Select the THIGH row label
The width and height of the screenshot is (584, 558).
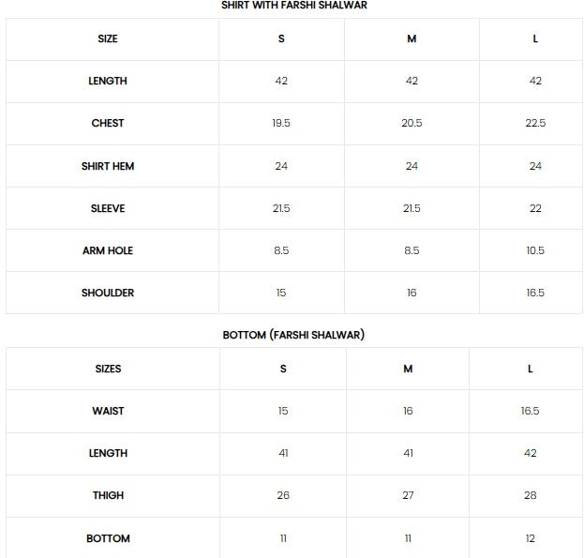(x=108, y=495)
